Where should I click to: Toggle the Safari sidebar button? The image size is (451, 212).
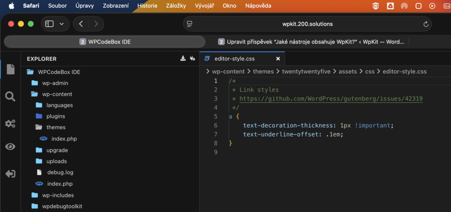[x=49, y=24]
